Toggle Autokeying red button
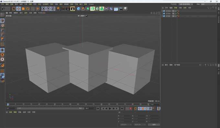This screenshot has height=128, width=220. [x=130, y=108]
